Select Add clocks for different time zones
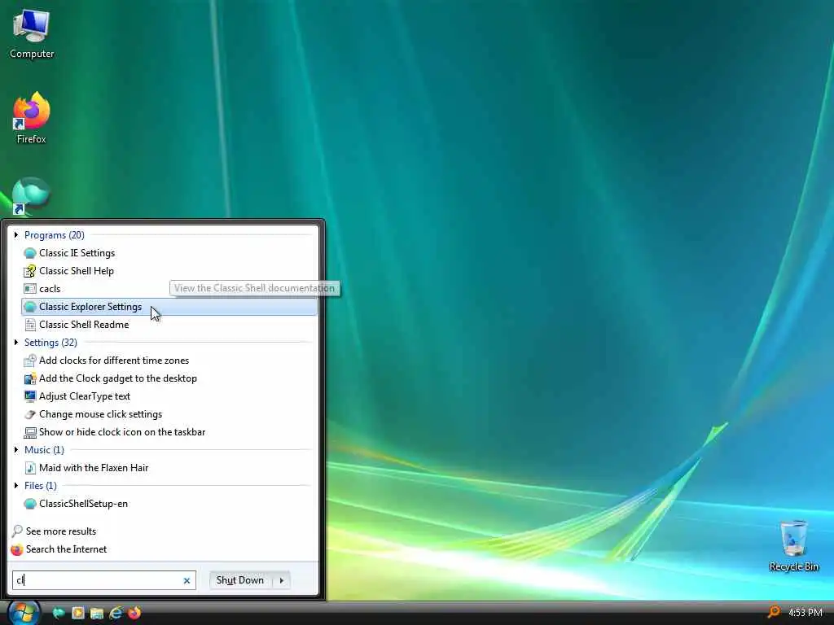 [169, 361]
